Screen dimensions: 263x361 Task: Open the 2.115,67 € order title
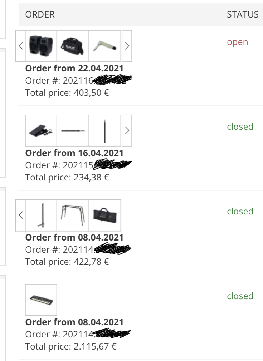74,322
